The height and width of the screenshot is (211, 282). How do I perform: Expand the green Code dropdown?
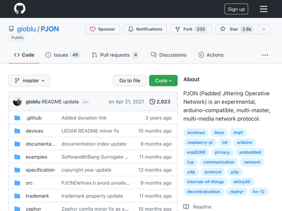point(163,80)
